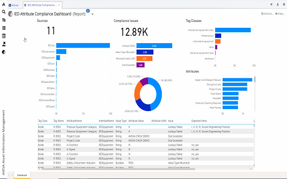Image resolution: width=287 pixels, height=179 pixels.
Task: Sort by Attribute UoM column header
Action: [159, 121]
